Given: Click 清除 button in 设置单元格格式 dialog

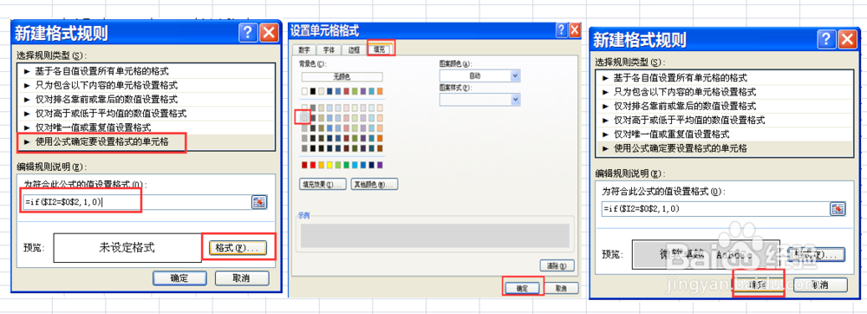Looking at the screenshot, I should point(557,266).
